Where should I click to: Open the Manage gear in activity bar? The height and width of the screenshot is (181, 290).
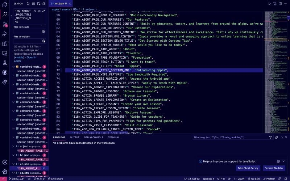pyautogui.click(x=5, y=172)
